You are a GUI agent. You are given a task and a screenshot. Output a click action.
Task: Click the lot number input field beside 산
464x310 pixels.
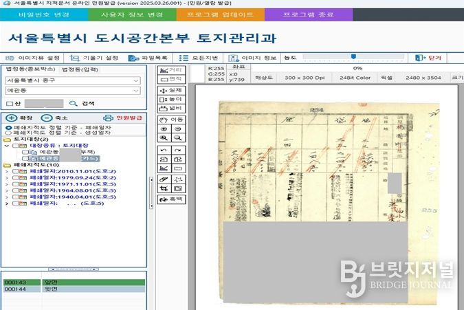click(x=44, y=104)
